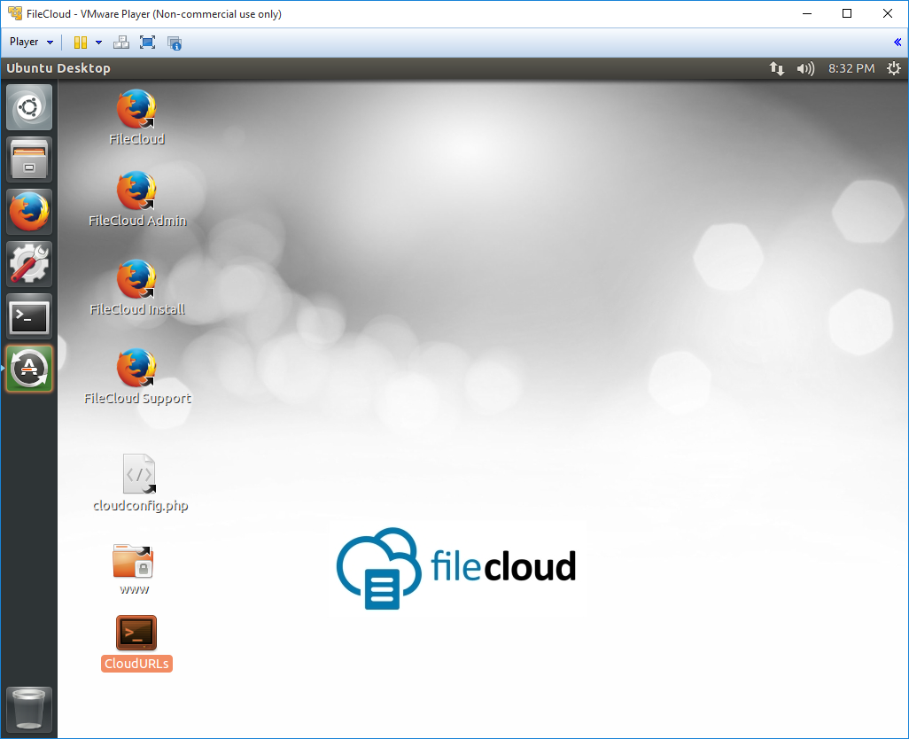The width and height of the screenshot is (909, 739).
Task: Open System Settings from launcher
Action: 29,264
